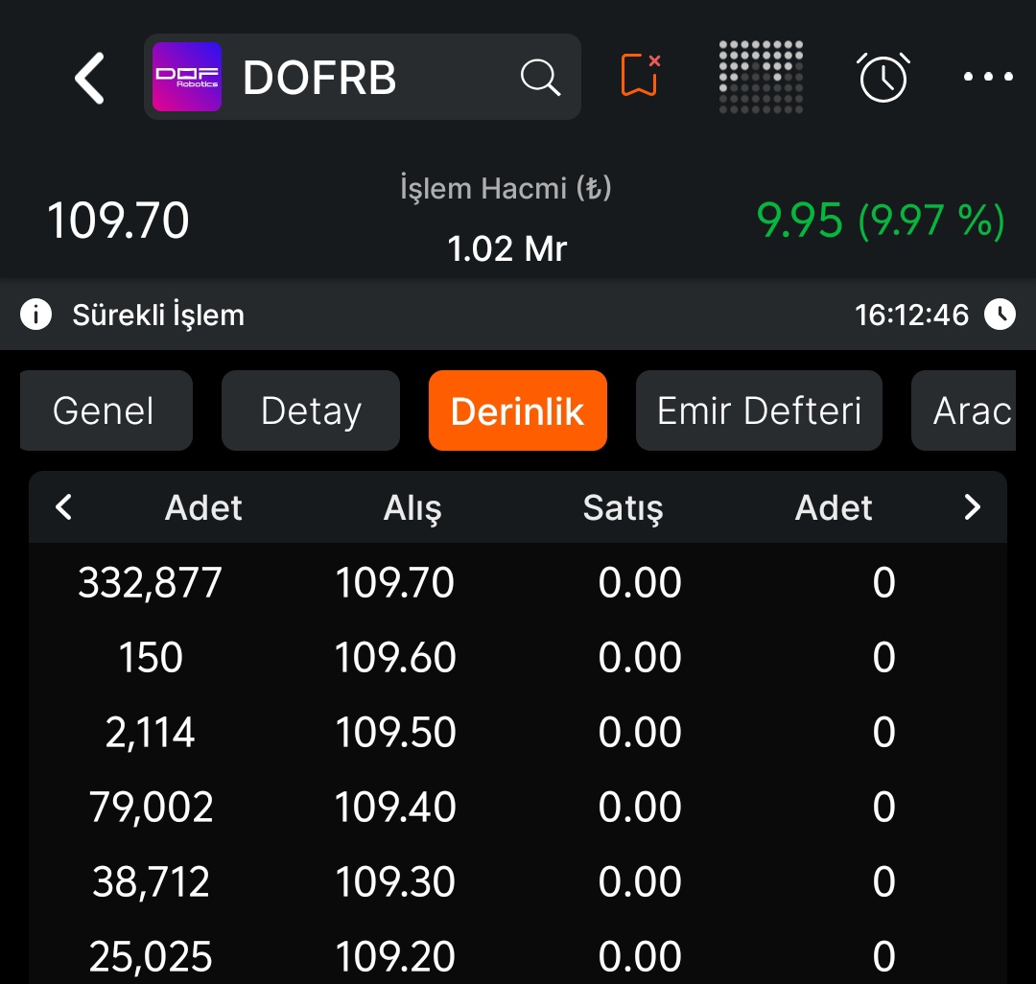The height and width of the screenshot is (984, 1036).
Task: Tap the search icon beside DOFRB
Action: (x=541, y=78)
